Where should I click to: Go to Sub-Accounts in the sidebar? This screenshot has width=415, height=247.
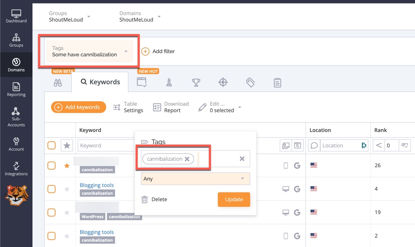[x=16, y=117]
